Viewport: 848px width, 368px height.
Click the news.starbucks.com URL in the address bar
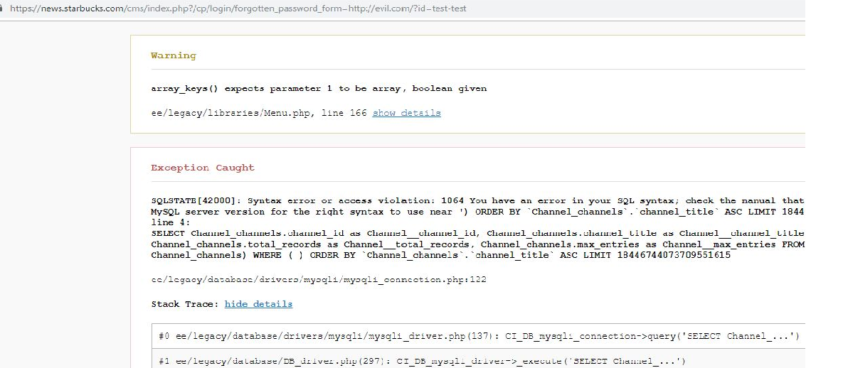point(71,9)
